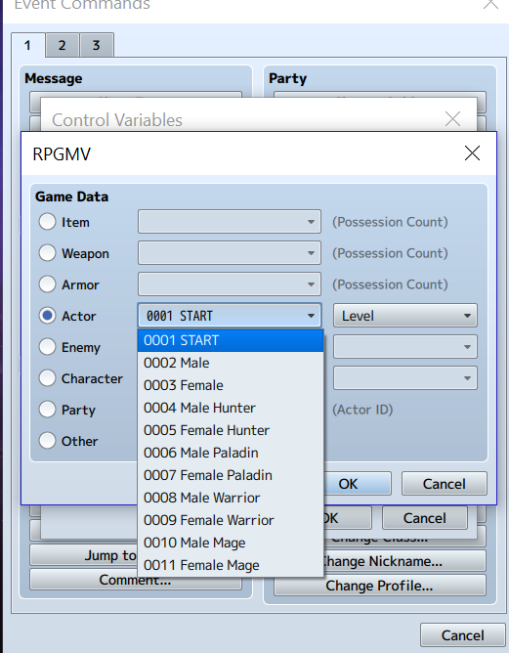
Task: Choose 0004 Male Hunter from list
Action: tap(231, 408)
